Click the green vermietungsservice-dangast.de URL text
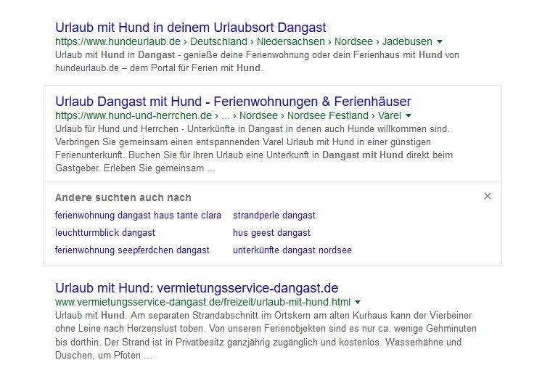550x381 pixels. pos(202,302)
